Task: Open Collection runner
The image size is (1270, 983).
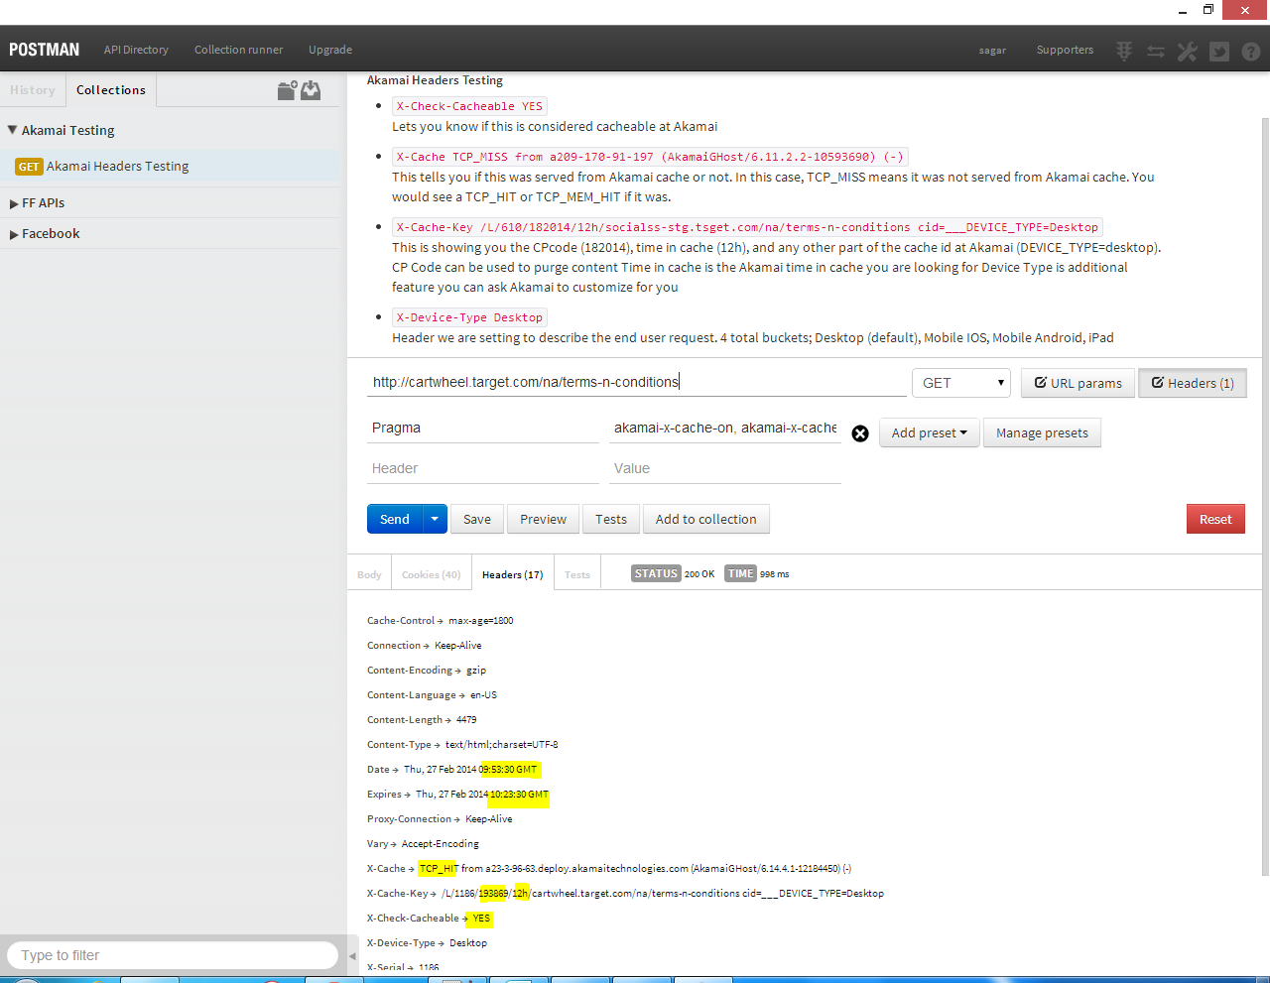Action: tap(238, 50)
